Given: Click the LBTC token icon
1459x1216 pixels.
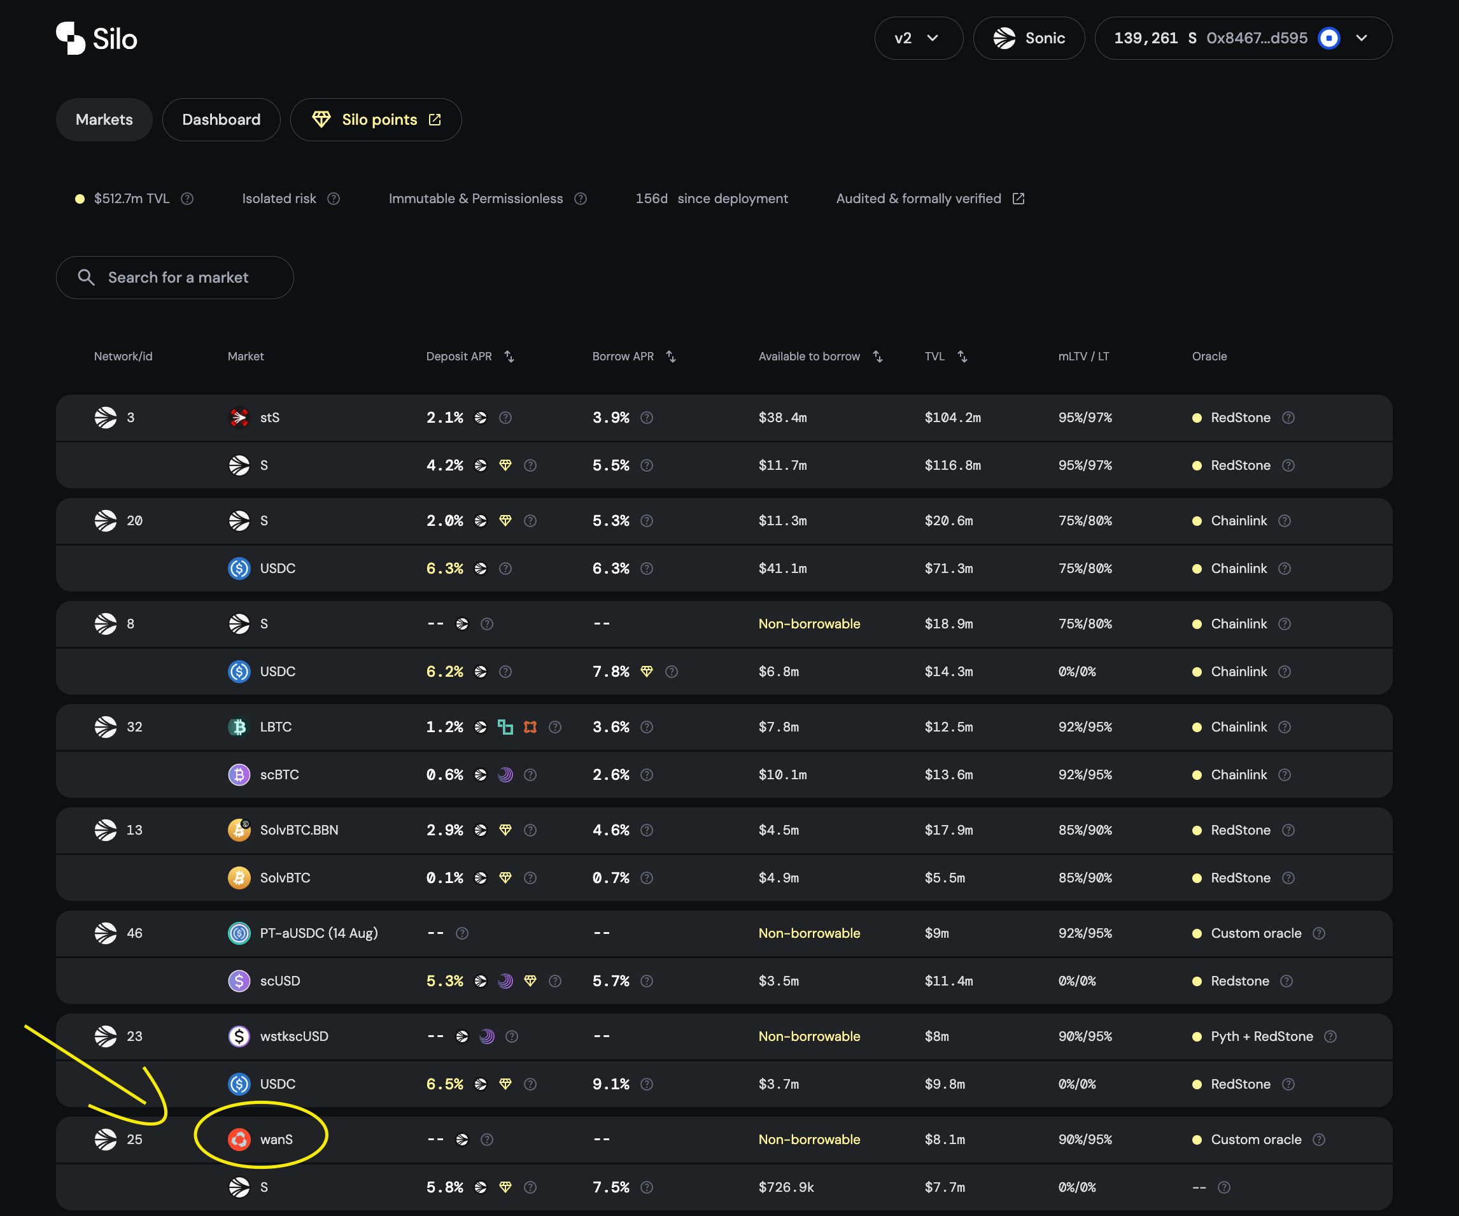Looking at the screenshot, I should pyautogui.click(x=239, y=727).
